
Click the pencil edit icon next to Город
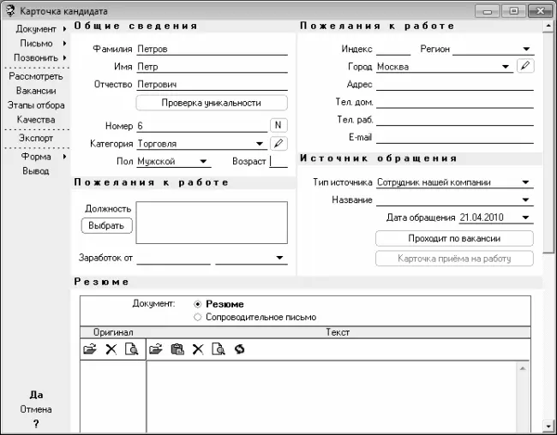click(x=525, y=66)
